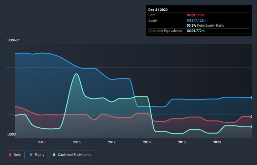The height and width of the screenshot is (165, 257).
Task: Click the 2016 x-axis label
Action: (77, 142)
